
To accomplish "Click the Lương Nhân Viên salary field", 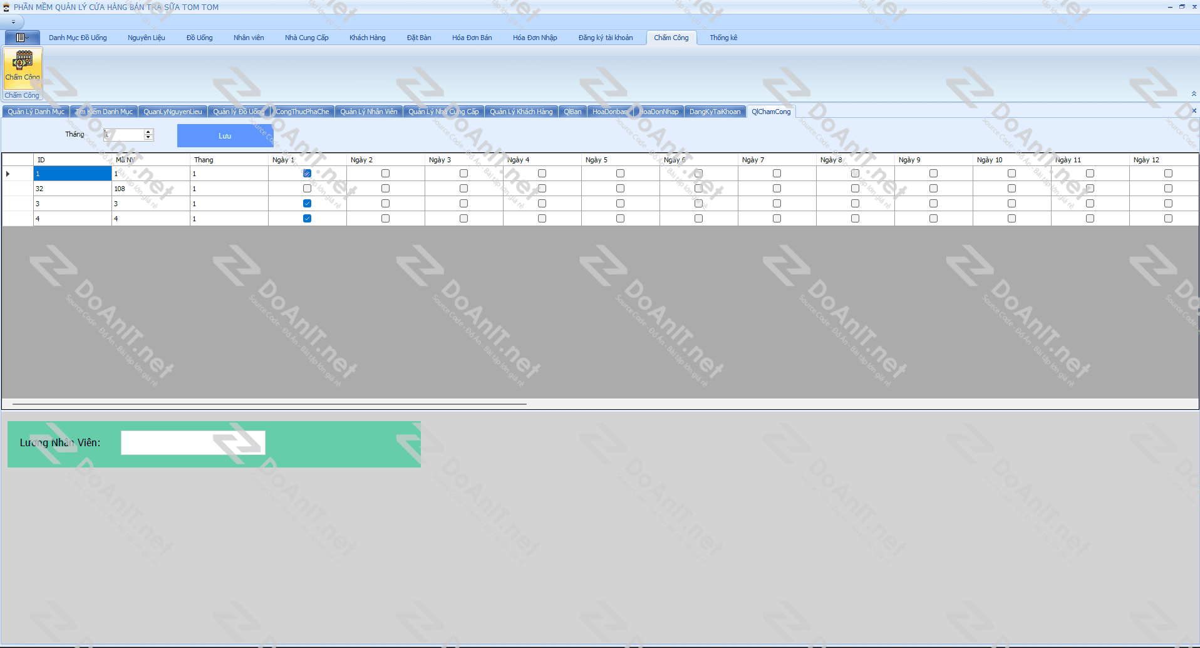I will 193,442.
